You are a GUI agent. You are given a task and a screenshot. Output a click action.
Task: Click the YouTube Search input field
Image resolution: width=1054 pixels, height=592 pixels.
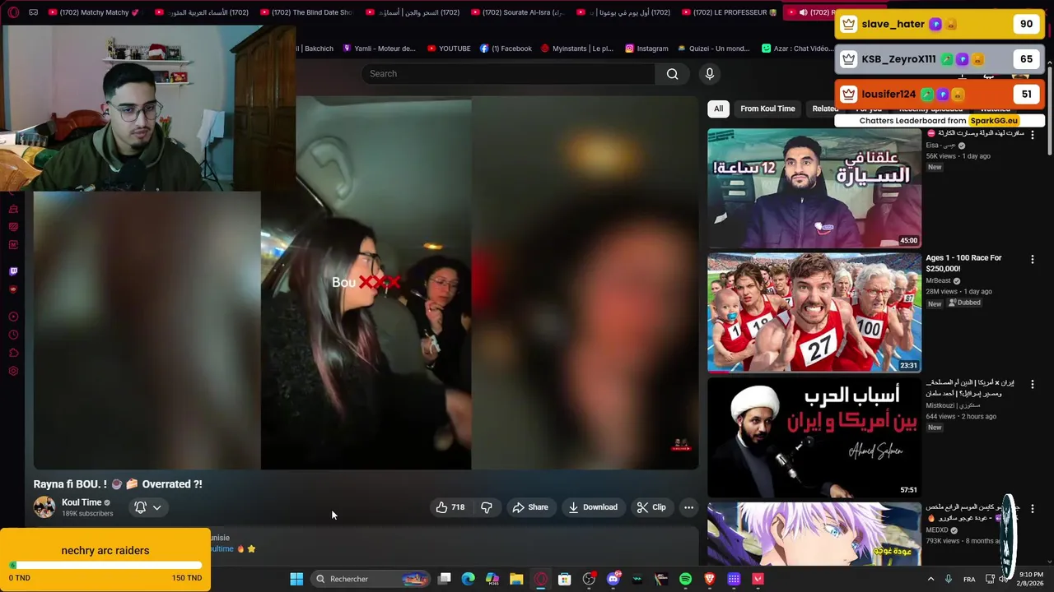tap(508, 74)
